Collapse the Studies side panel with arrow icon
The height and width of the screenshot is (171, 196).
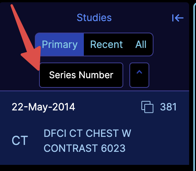(x=178, y=18)
